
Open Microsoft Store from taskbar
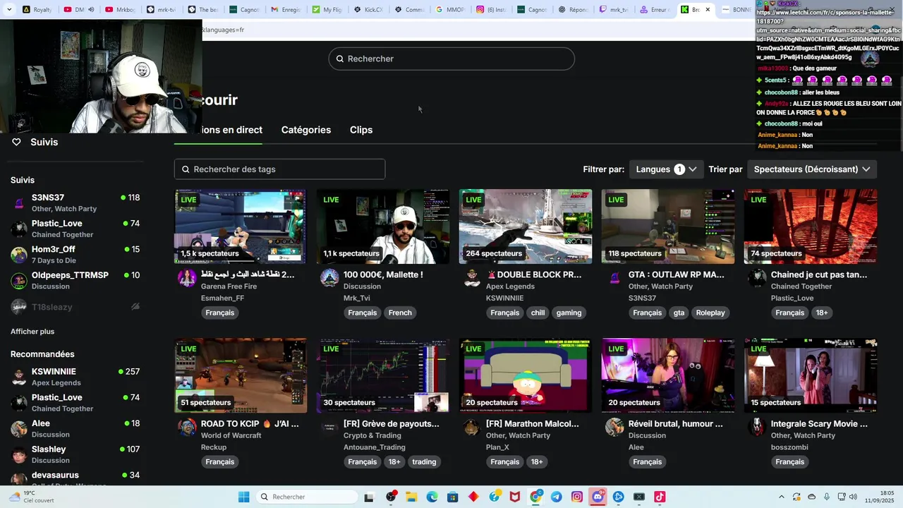point(452,497)
